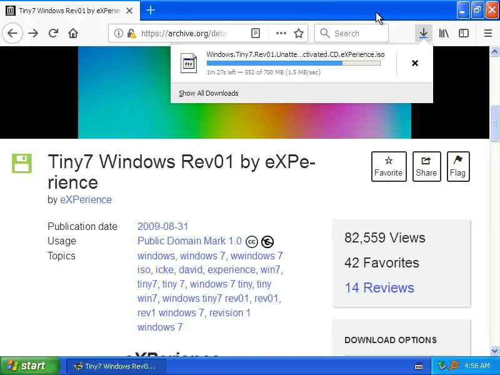500x375 pixels.
Task: Go back to the previous page
Action: pyautogui.click(x=12, y=33)
